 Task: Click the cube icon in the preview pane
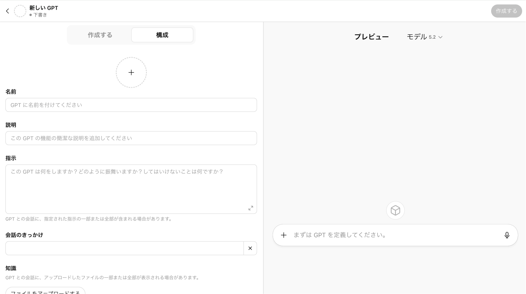395,211
